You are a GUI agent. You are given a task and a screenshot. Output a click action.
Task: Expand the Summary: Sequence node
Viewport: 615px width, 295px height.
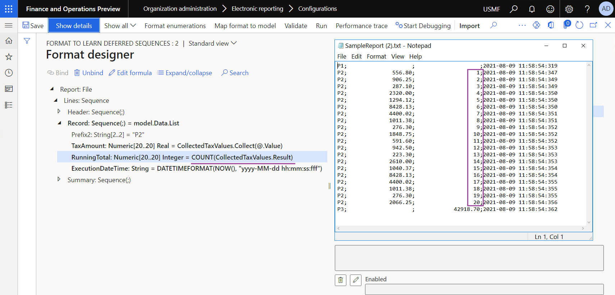59,179
